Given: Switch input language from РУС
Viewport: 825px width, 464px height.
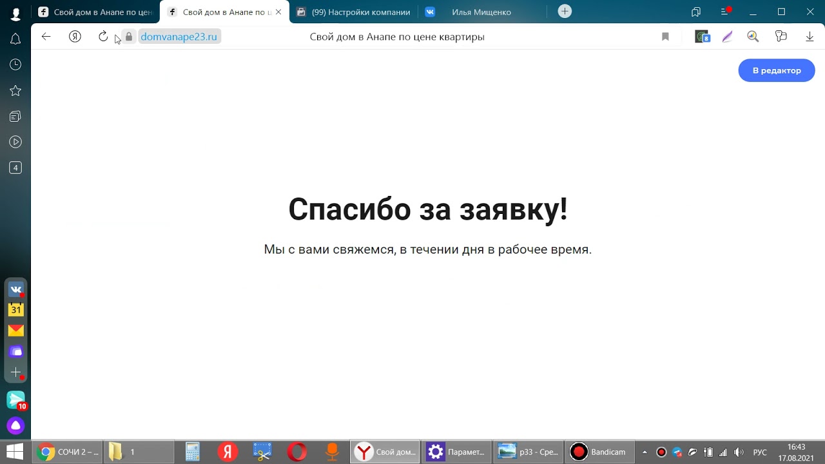Looking at the screenshot, I should (x=760, y=452).
